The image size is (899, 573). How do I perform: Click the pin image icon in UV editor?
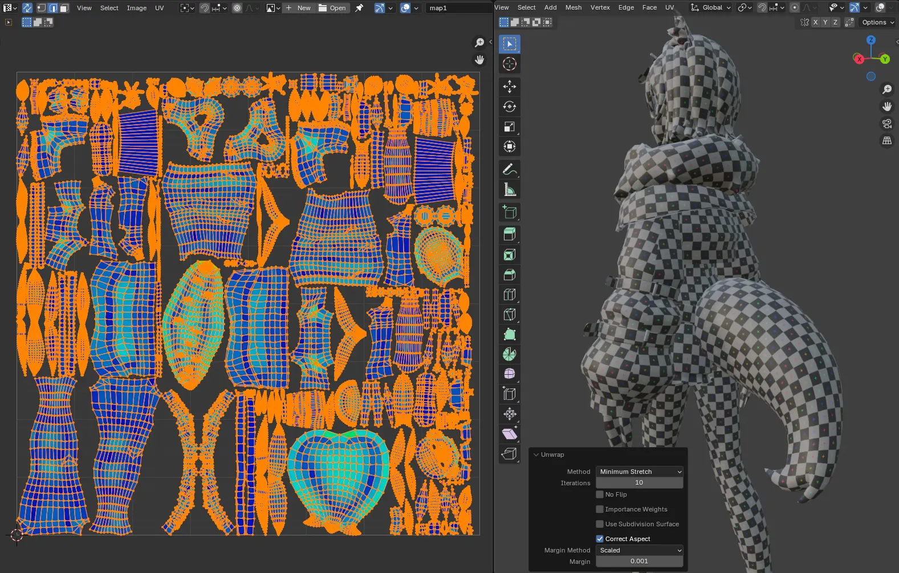[x=359, y=8]
